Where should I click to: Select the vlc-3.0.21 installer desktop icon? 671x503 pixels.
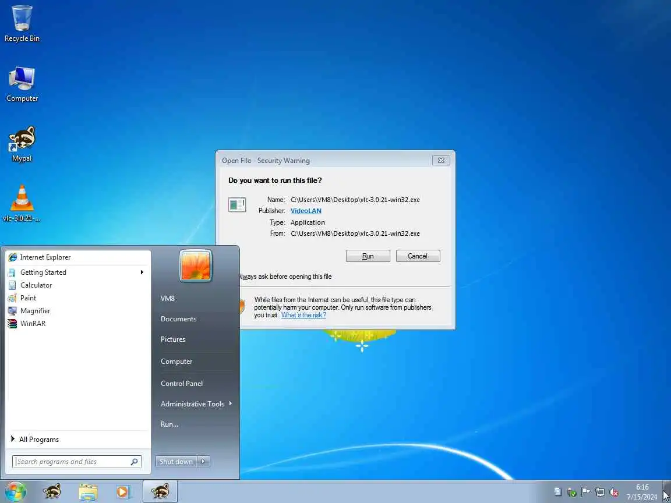tap(22, 204)
